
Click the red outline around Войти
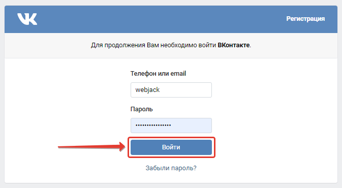point(171,138)
